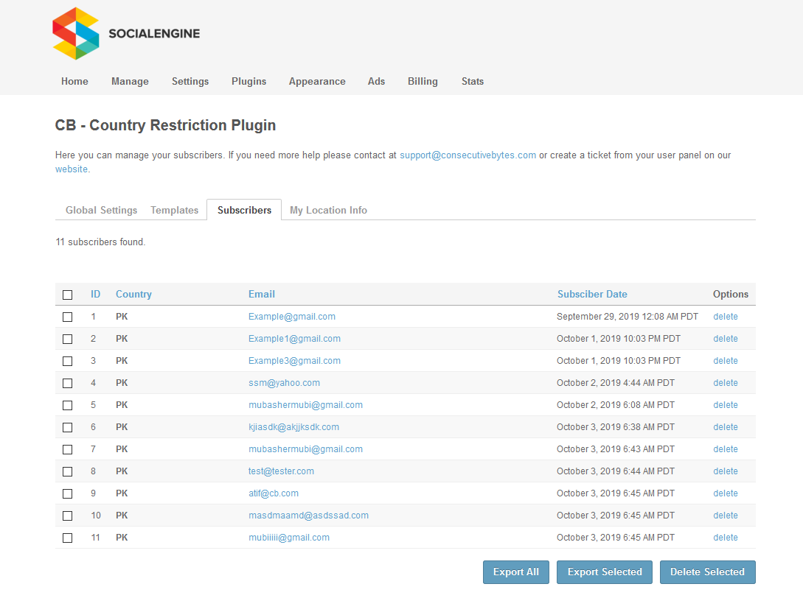Open the Stats navigation menu

(473, 82)
